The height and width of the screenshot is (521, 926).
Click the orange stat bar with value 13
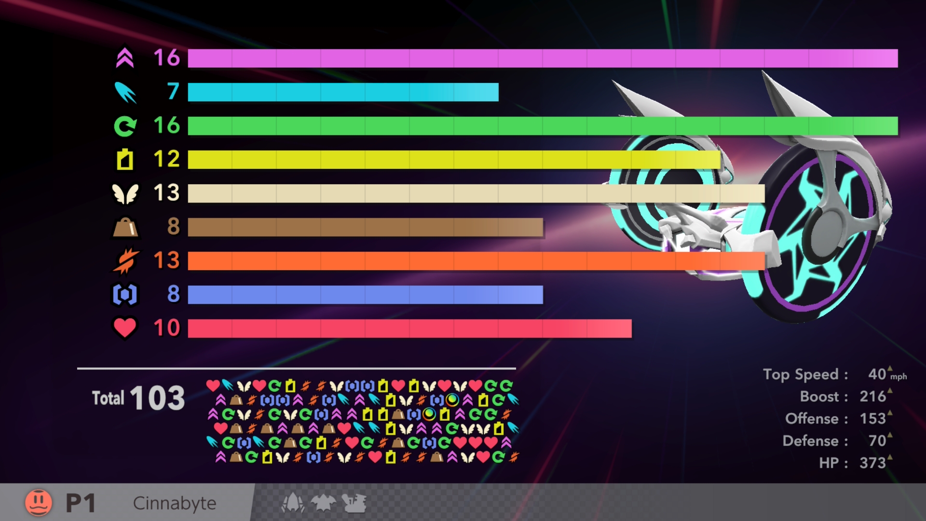click(476, 261)
